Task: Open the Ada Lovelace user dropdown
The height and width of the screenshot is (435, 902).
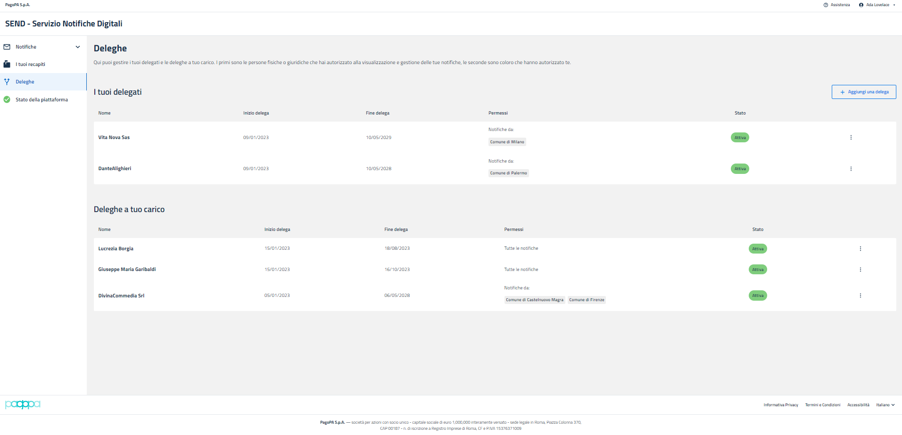Action: click(x=877, y=5)
